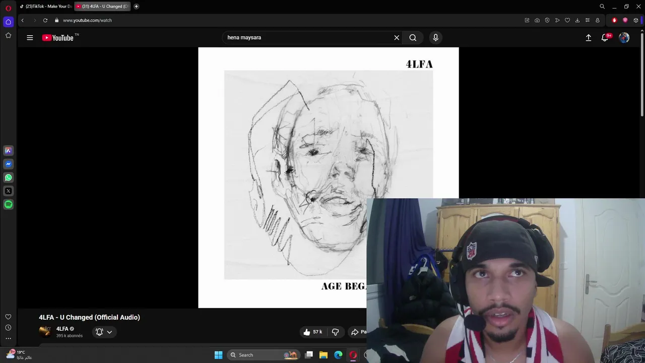Open the edit page toolbar icon
The width and height of the screenshot is (645, 363).
click(527, 20)
